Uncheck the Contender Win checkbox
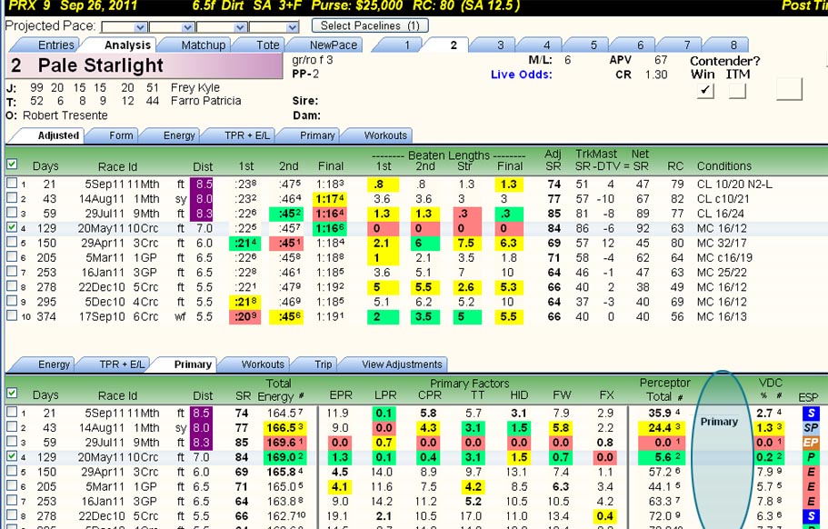 coord(705,91)
